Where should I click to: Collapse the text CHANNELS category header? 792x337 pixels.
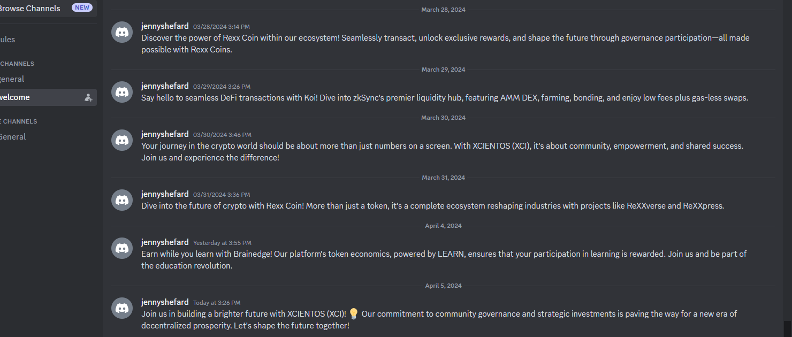17,64
